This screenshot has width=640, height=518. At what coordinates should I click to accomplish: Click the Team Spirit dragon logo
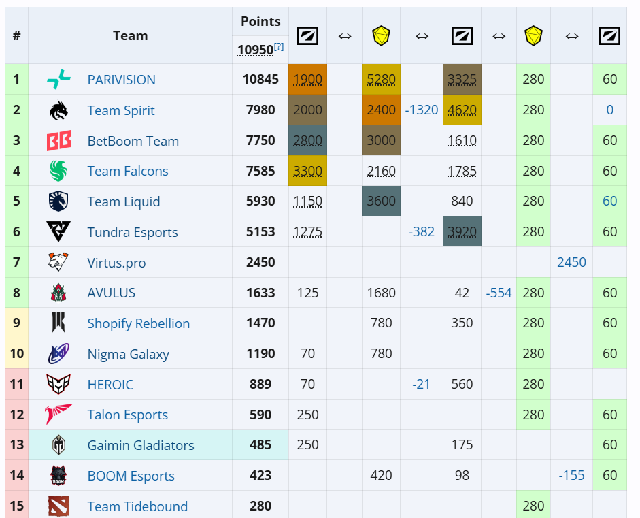[x=58, y=110]
